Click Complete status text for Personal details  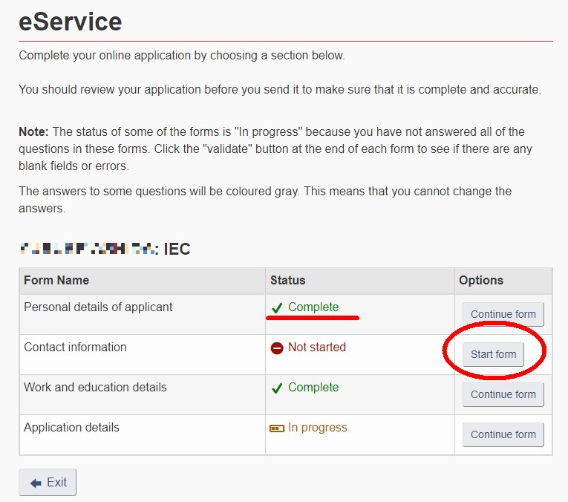(x=313, y=307)
